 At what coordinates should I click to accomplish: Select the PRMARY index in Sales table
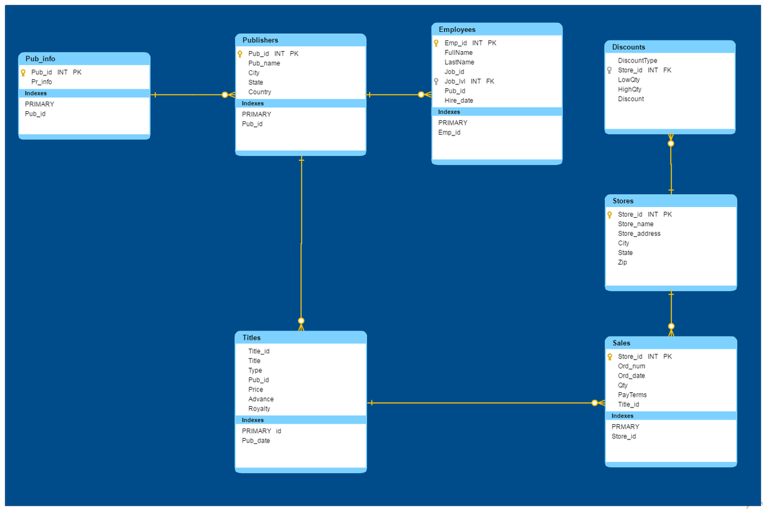(626, 427)
